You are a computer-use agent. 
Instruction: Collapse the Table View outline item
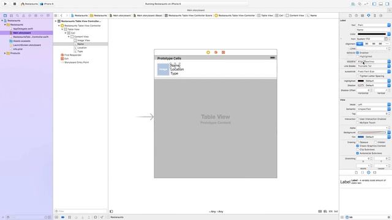click(62, 29)
